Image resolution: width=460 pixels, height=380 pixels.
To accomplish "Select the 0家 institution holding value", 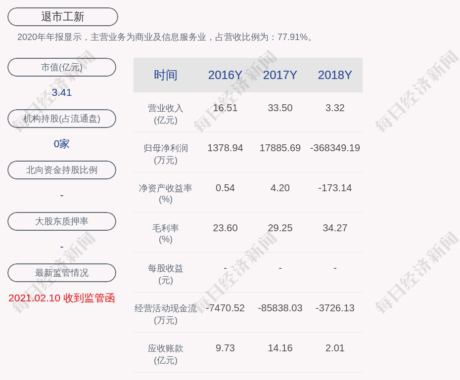I will [62, 144].
